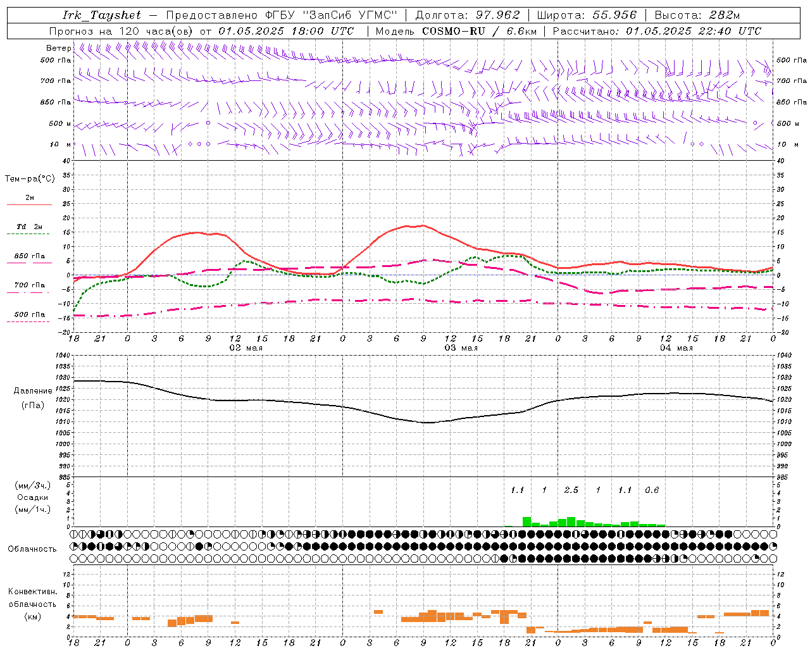The image size is (810, 648).
Task: Select the 0.6 three-hour precipitation value
Action: (652, 490)
